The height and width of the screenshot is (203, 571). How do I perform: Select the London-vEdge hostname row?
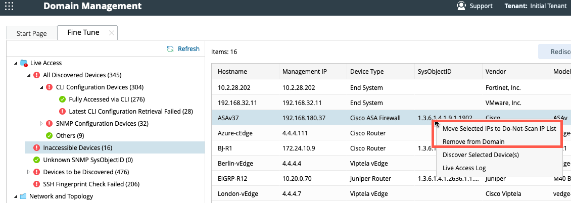coord(237,193)
